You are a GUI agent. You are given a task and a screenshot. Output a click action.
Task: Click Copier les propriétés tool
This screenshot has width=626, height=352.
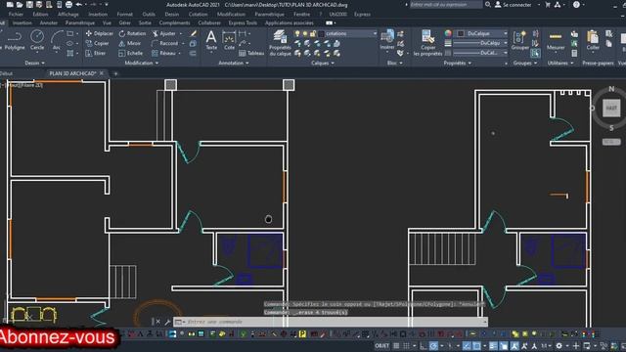pyautogui.click(x=427, y=43)
